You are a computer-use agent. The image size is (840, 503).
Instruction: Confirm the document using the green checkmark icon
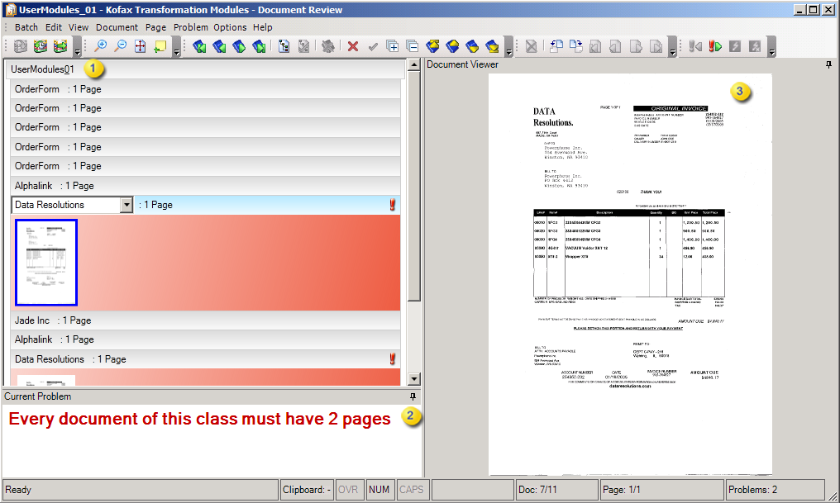[373, 47]
